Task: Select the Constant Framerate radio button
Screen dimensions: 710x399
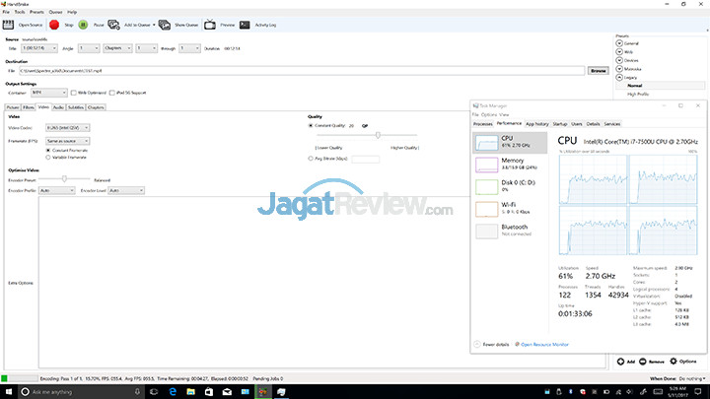Action: [x=48, y=150]
